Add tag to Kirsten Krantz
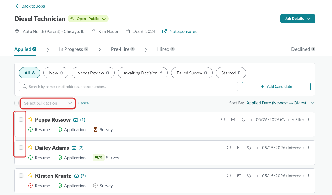 pyautogui.click(x=249, y=176)
